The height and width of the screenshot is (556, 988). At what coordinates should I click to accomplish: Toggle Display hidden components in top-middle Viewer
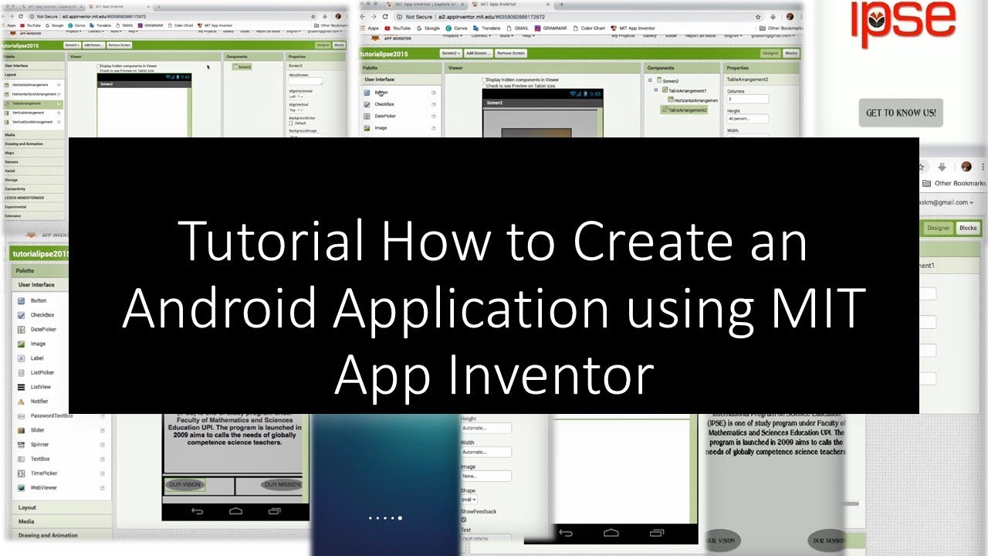click(x=483, y=80)
